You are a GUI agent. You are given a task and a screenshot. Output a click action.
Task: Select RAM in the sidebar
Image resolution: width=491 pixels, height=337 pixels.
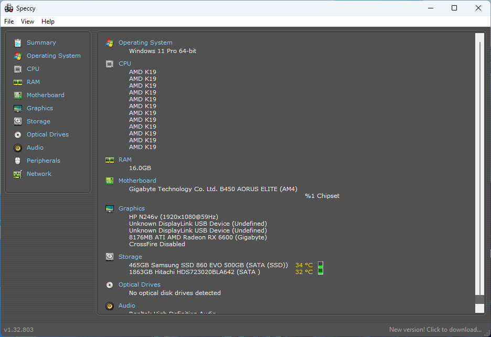click(x=33, y=82)
